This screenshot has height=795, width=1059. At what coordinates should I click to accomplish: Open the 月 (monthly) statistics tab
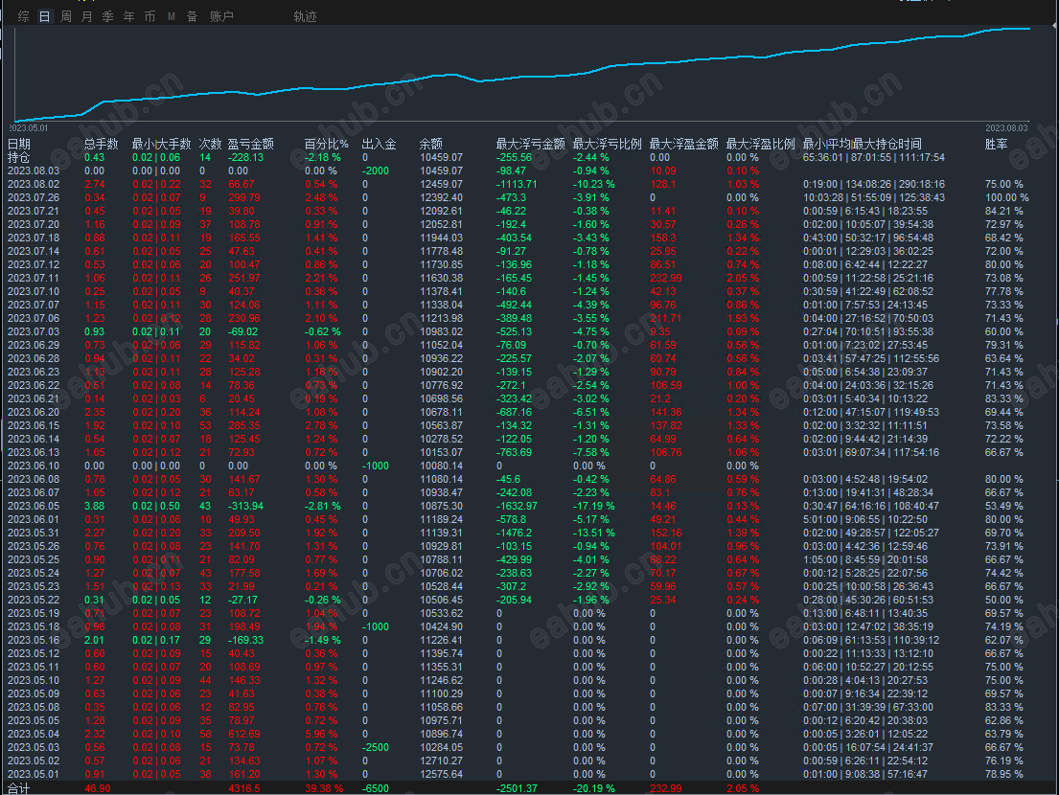87,16
